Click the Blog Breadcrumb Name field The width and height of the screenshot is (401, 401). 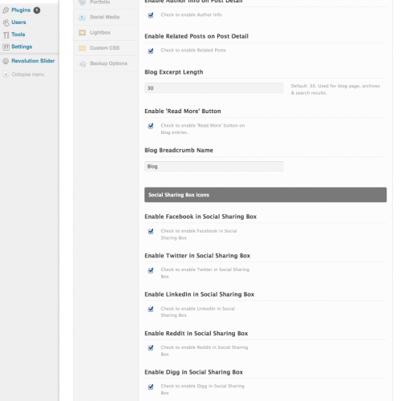point(214,166)
